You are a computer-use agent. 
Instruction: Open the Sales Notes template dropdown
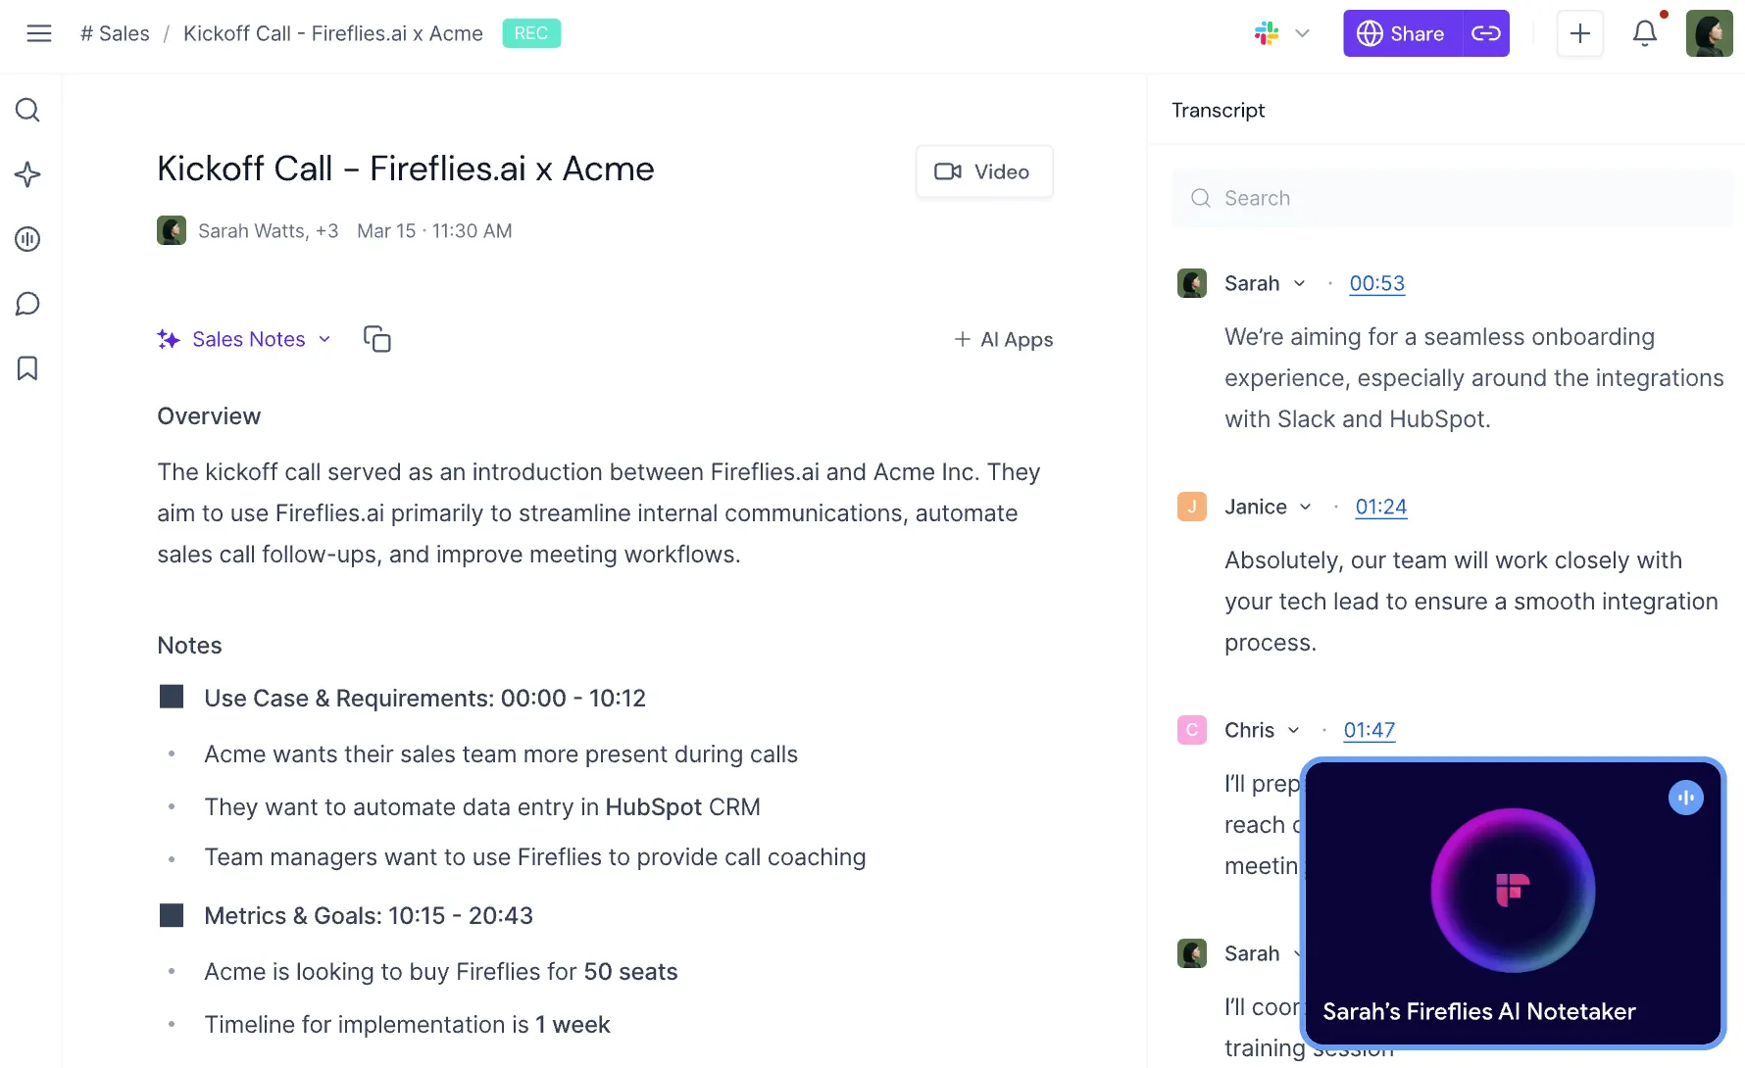point(324,339)
